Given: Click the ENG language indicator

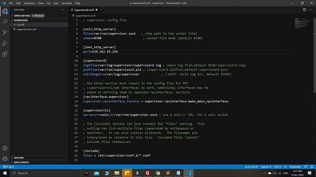Looking at the screenshot, I should pyautogui.click(x=285, y=173).
